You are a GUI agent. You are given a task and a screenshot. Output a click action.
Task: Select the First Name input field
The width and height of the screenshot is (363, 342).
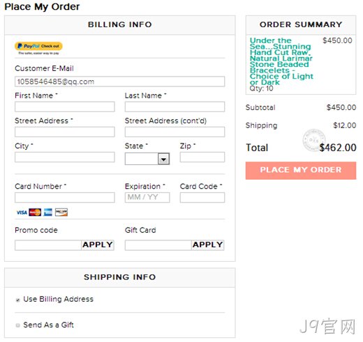65,107
